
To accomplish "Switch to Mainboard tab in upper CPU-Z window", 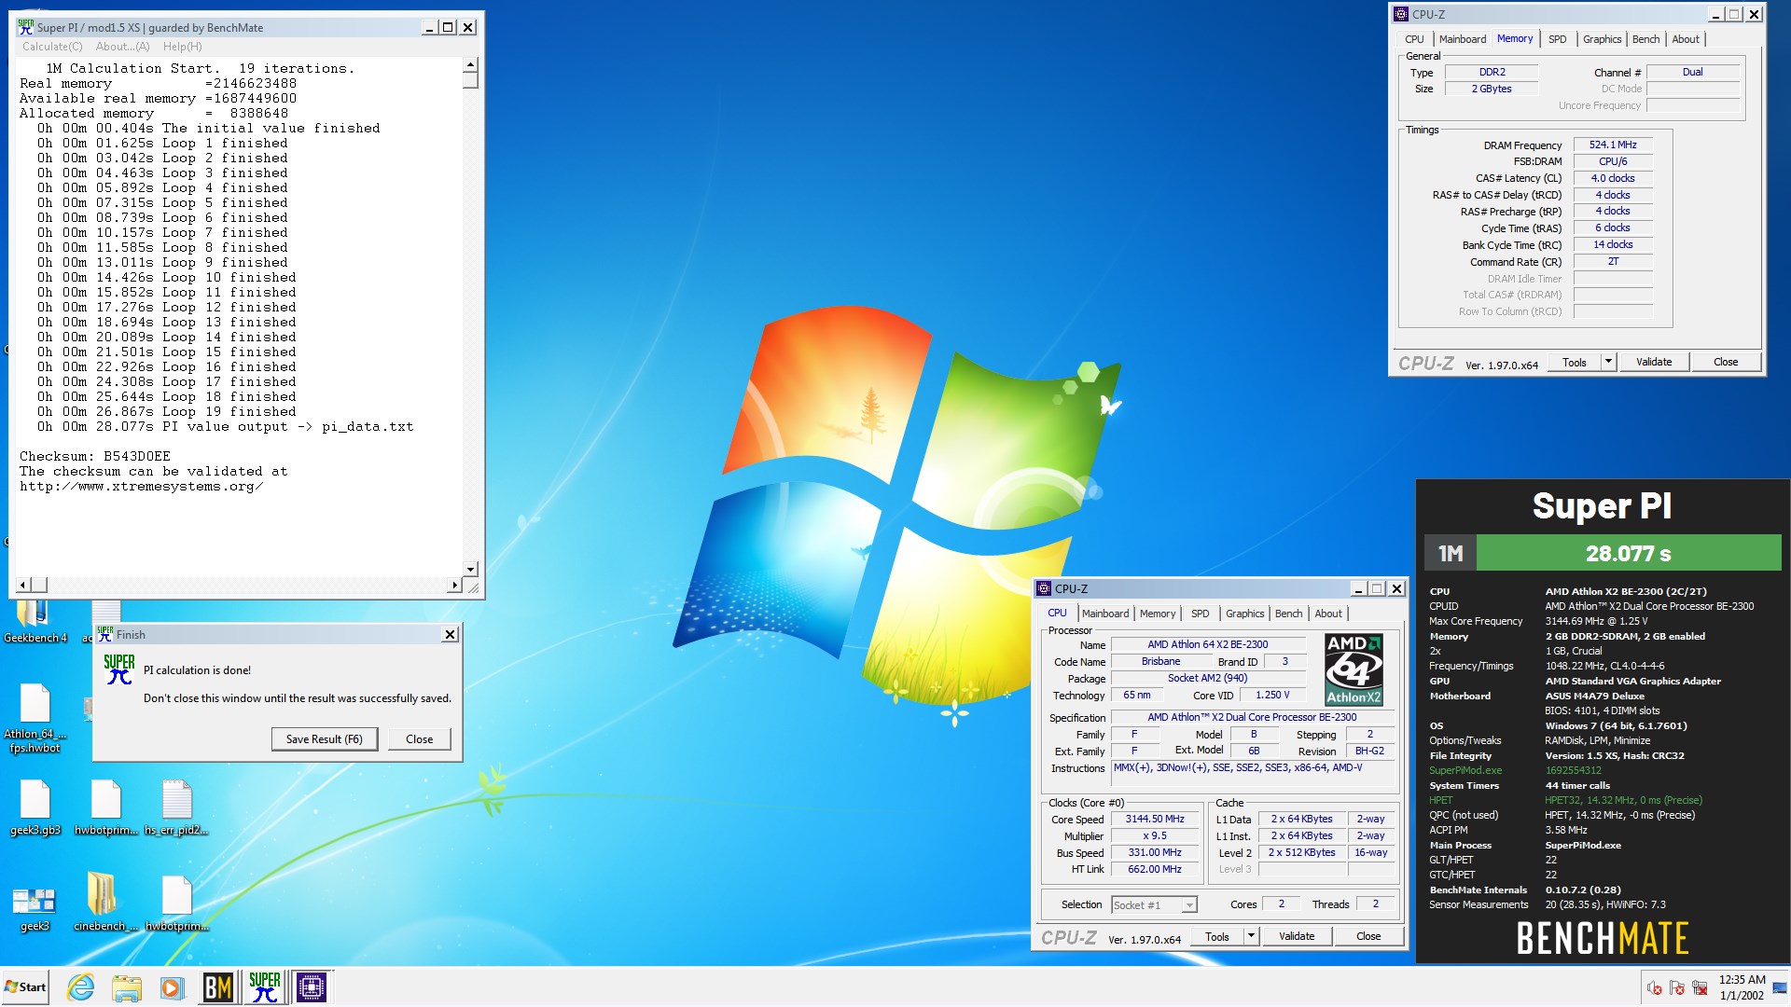I will click(1462, 39).
